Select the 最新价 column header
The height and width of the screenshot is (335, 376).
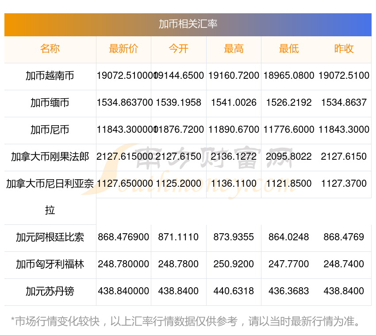coord(123,49)
